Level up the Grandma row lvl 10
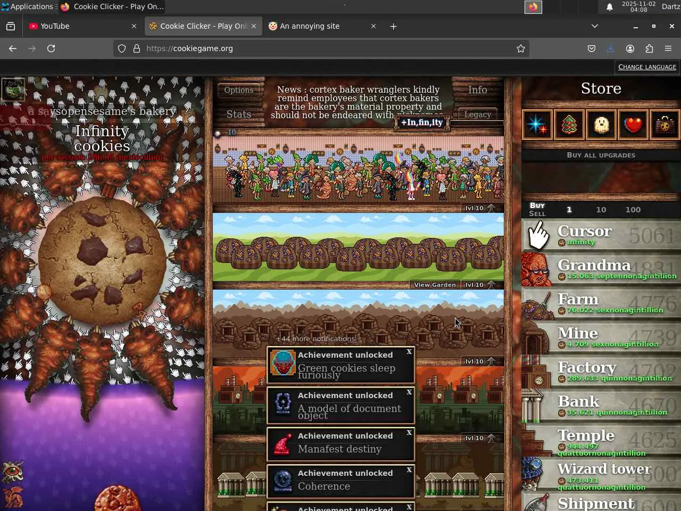 click(480, 208)
